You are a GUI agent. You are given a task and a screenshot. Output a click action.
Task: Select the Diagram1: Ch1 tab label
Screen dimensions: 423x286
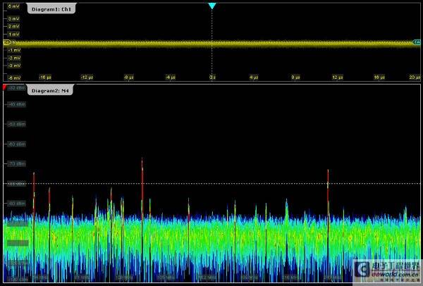[51, 9]
